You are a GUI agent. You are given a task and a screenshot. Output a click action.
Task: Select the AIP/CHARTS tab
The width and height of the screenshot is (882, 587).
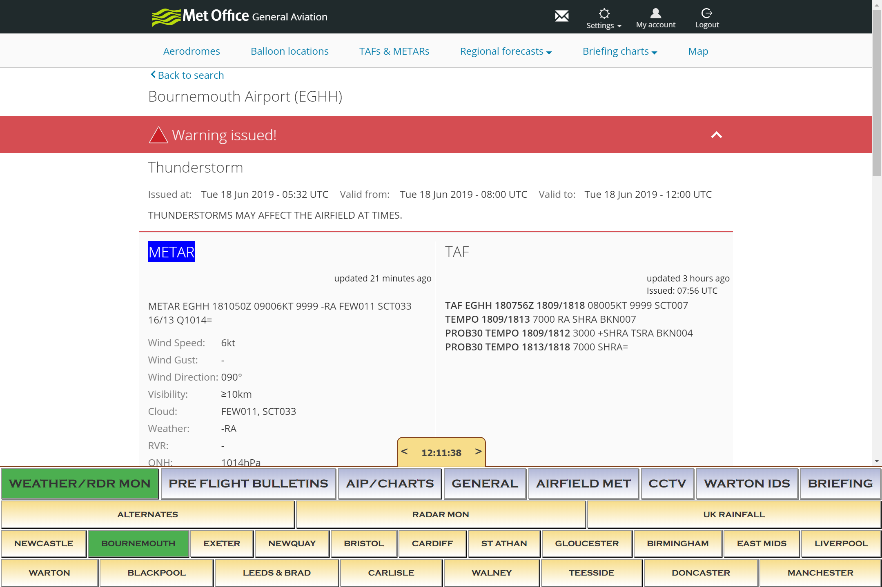coord(390,484)
